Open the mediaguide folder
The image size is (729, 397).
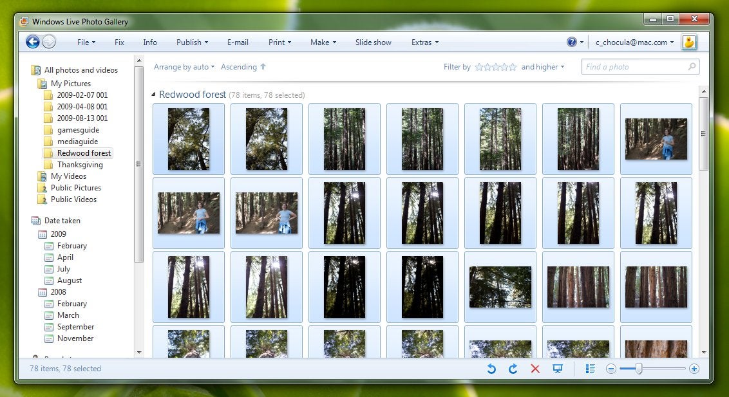click(78, 142)
